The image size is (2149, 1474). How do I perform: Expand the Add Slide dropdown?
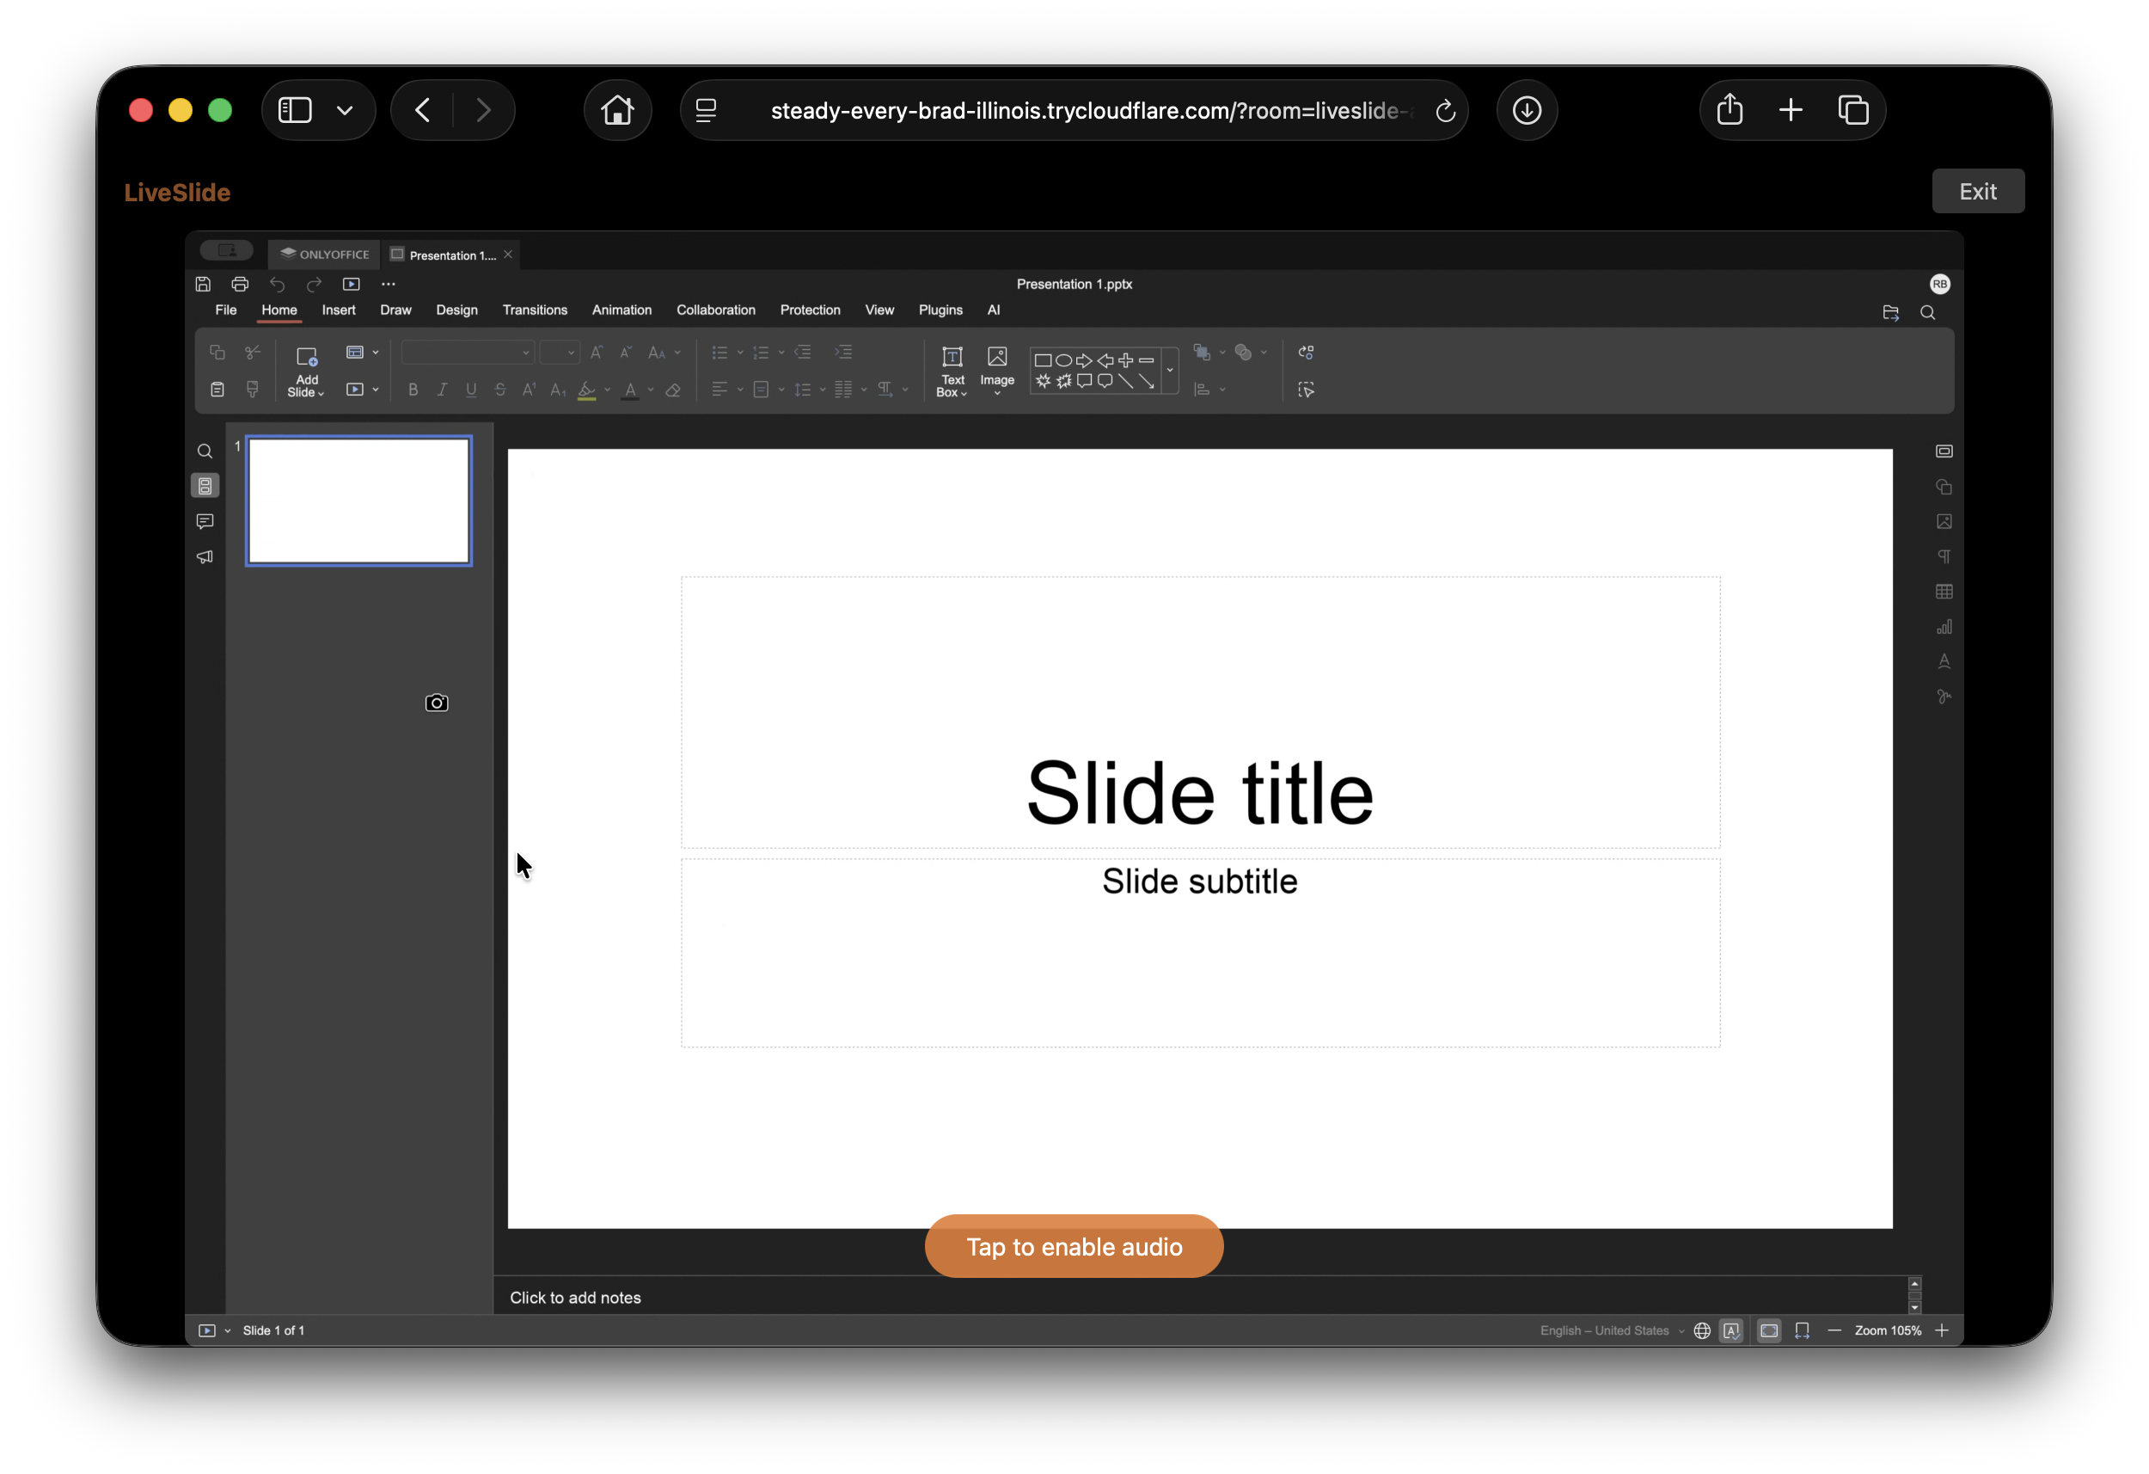(321, 394)
